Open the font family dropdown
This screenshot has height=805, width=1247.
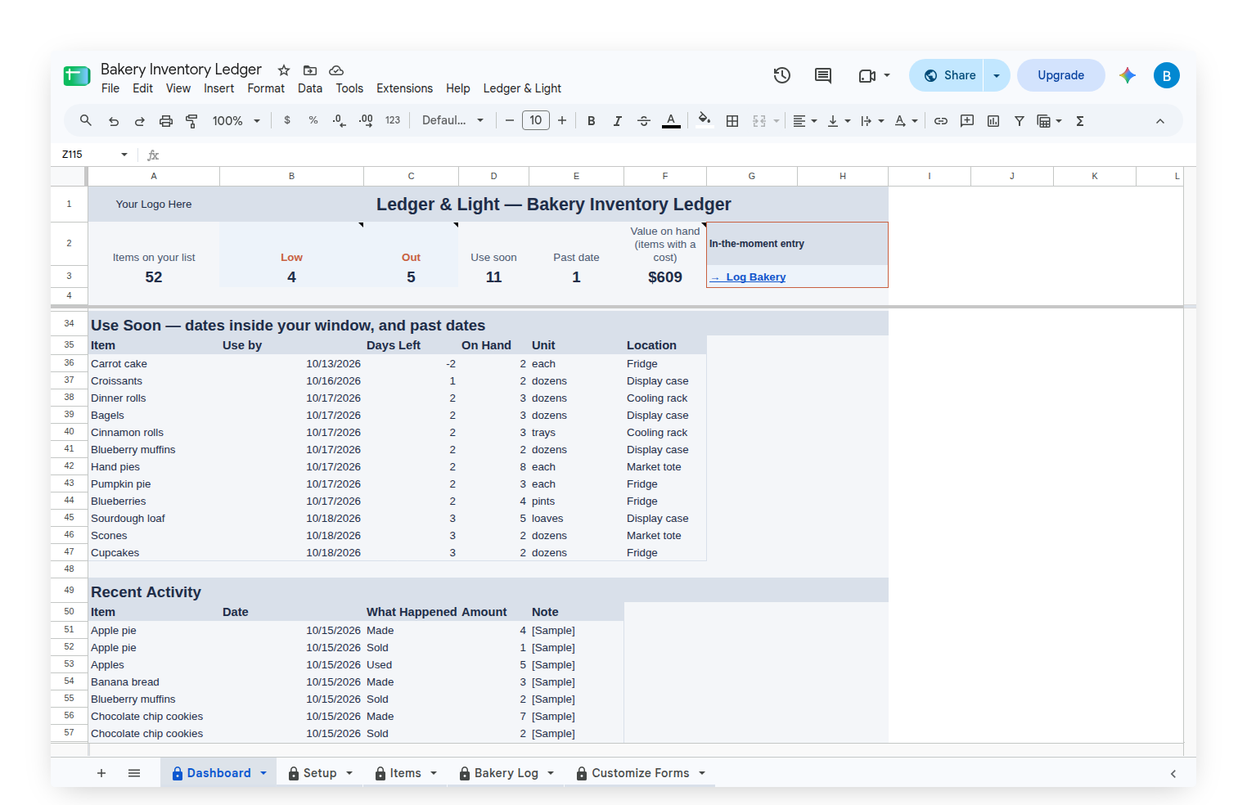[x=453, y=120]
